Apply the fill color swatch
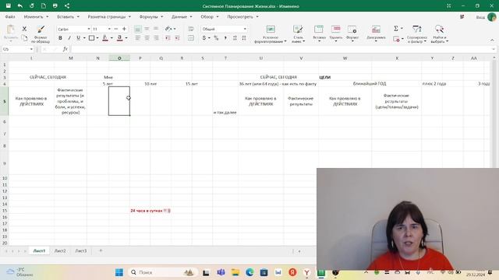This screenshot has width=499, height=280. [105, 38]
